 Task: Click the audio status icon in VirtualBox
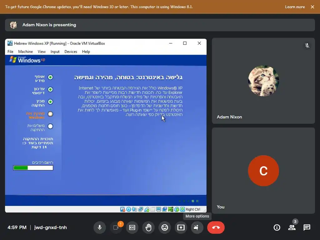click(134, 209)
